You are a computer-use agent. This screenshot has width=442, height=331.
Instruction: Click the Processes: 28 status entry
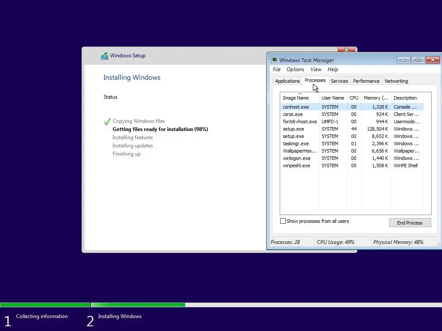[x=285, y=242]
